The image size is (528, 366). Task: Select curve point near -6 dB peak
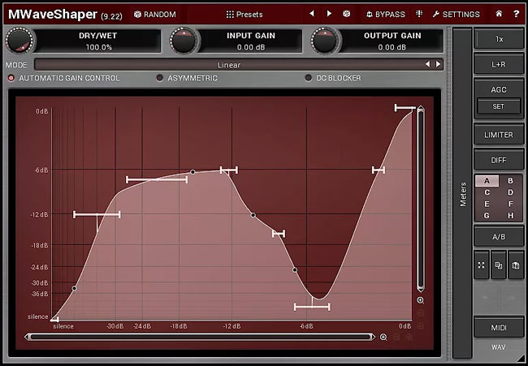193,172
